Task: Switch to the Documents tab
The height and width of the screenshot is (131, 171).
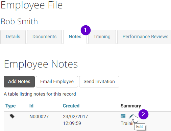Action: coord(44,37)
